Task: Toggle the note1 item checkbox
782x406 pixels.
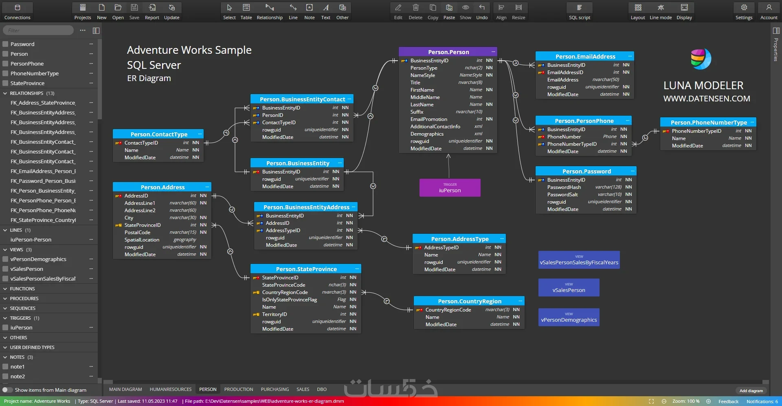Action: 5,366
